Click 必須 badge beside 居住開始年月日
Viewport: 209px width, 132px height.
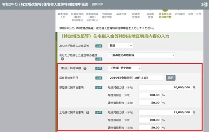tap(99, 78)
